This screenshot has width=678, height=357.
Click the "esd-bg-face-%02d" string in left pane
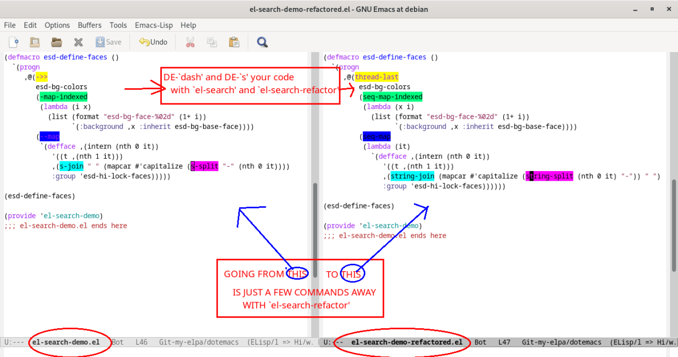[139, 116]
